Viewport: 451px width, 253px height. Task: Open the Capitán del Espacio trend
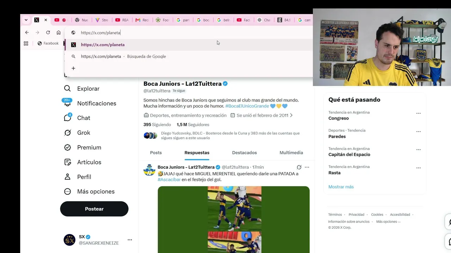349,155
